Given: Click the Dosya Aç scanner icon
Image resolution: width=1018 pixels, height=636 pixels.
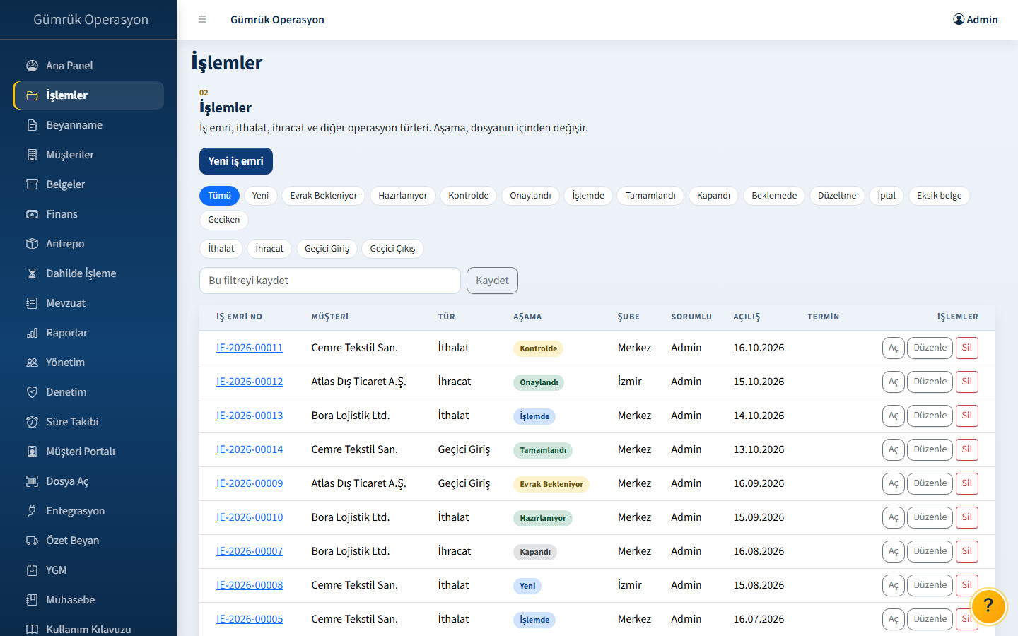Looking at the screenshot, I should [32, 481].
